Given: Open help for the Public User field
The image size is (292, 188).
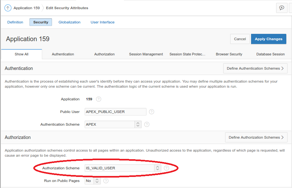Looking at the screenshot, I should tap(152, 112).
